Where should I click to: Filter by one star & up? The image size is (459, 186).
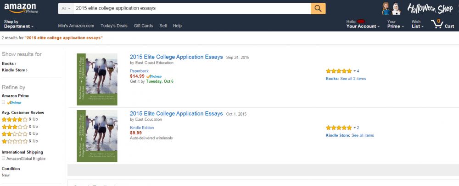coord(15,141)
